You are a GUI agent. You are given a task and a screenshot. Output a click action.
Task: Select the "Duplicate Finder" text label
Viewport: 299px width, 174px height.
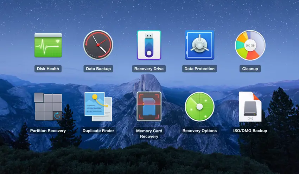(98, 131)
